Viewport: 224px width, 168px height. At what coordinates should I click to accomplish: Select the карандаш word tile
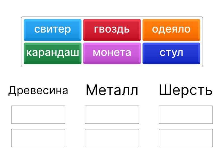(x=53, y=53)
